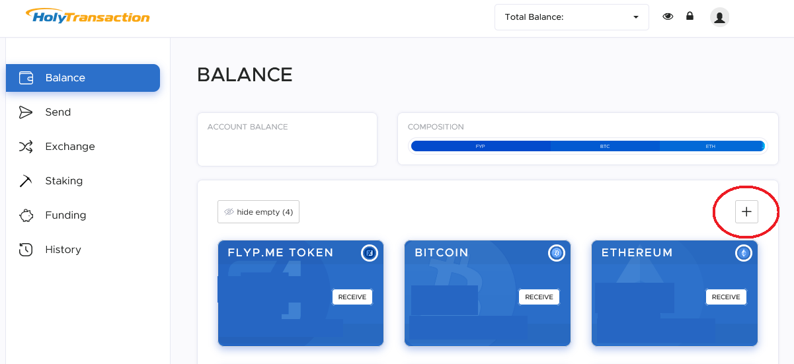Image resolution: width=794 pixels, height=364 pixels.
Task: Click the Ethereum coin icon on card
Action: click(x=743, y=253)
